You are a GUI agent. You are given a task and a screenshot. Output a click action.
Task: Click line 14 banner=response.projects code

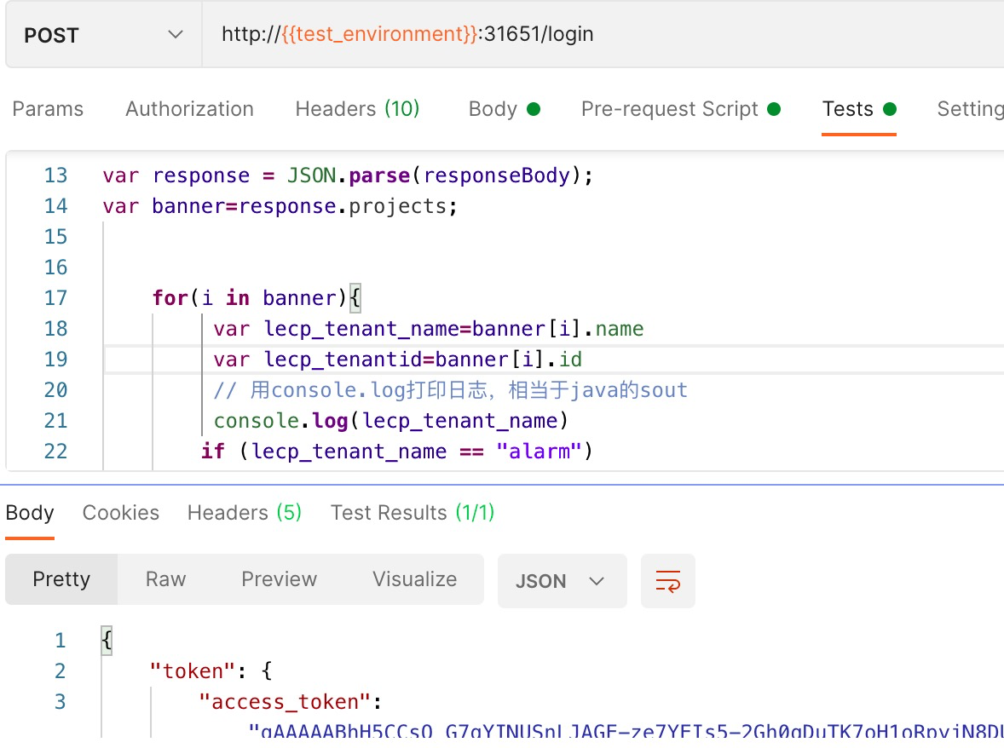[280, 206]
